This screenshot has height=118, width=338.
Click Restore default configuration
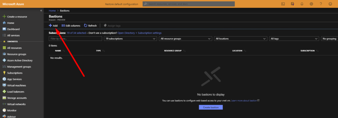pos(121,4)
